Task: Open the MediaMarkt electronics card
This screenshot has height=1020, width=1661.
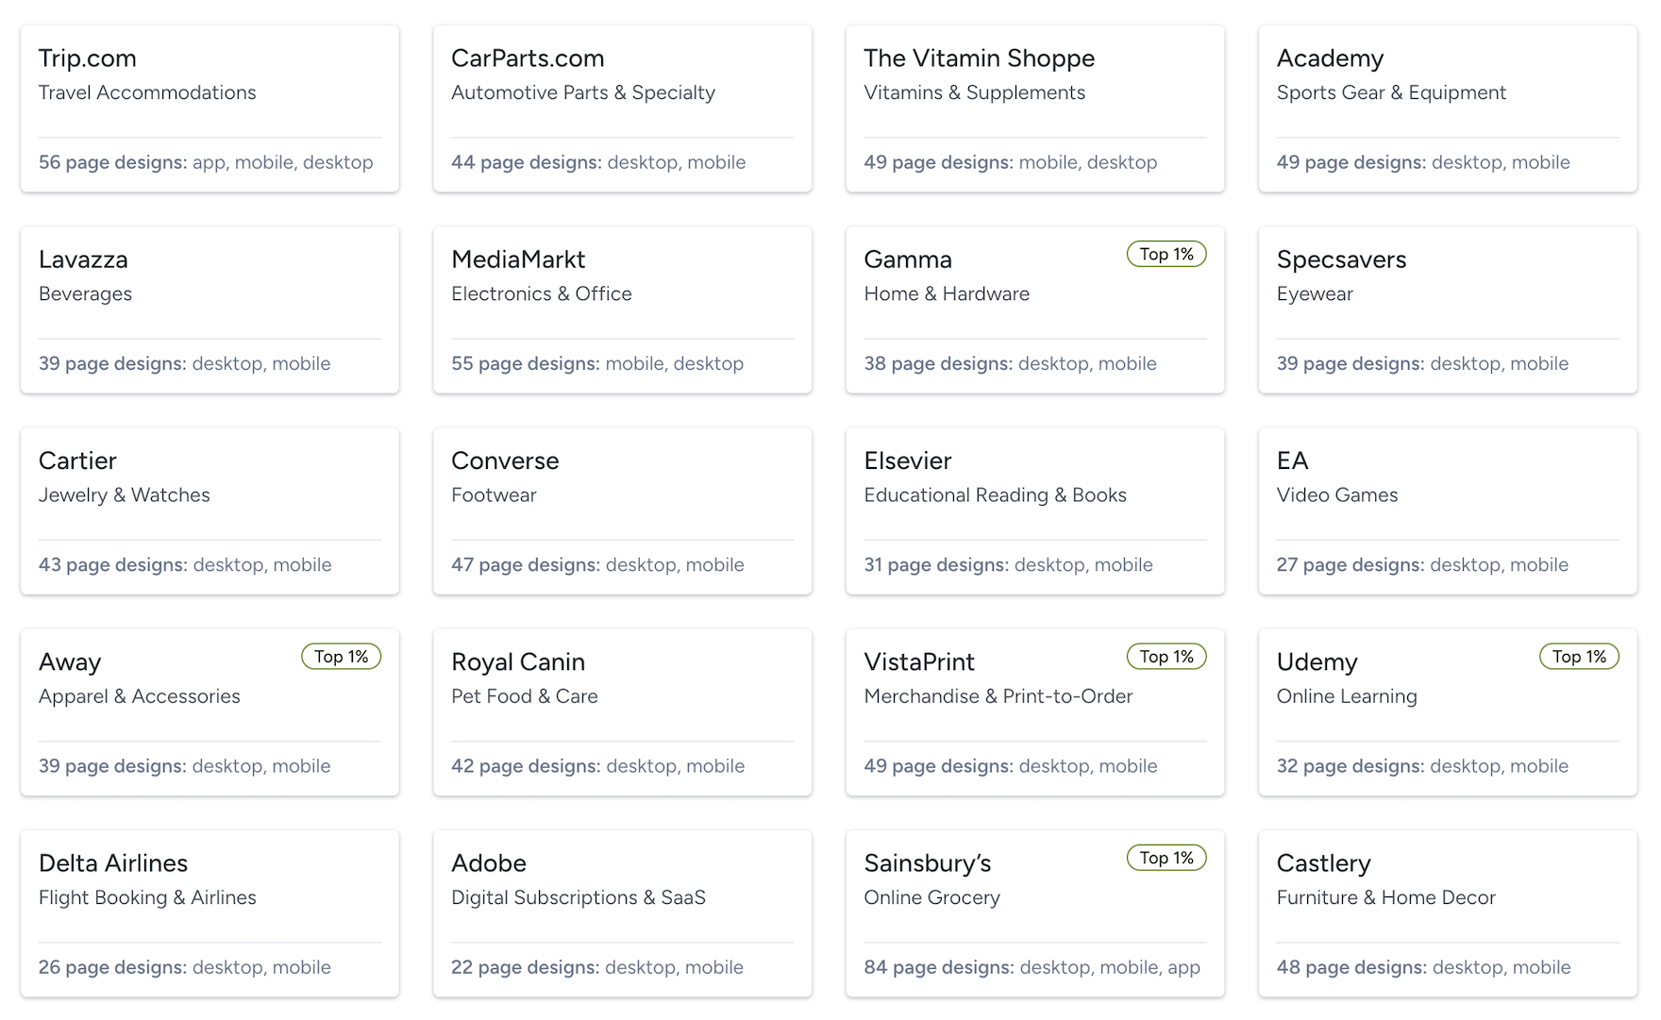Action: tap(622, 309)
